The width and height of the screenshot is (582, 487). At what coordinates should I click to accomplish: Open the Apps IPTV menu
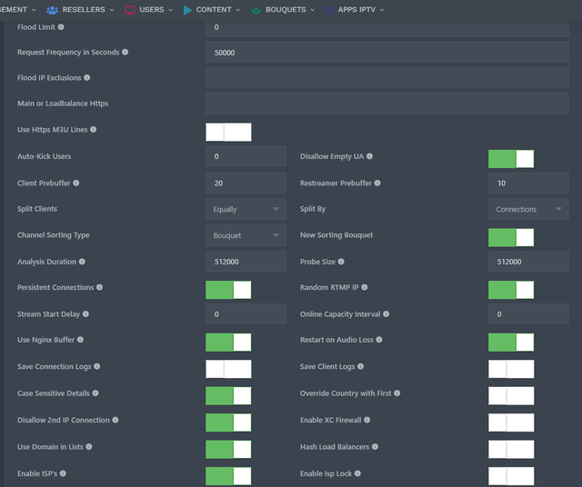tap(355, 10)
